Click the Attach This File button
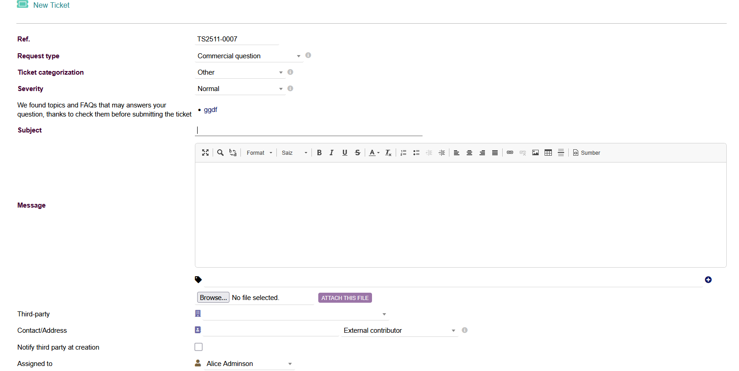The image size is (739, 371). pos(345,298)
